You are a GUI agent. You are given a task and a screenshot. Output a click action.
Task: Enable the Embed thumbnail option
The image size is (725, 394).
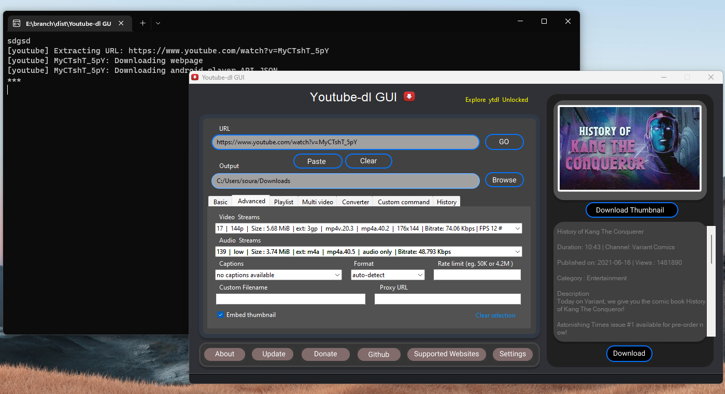click(x=220, y=314)
